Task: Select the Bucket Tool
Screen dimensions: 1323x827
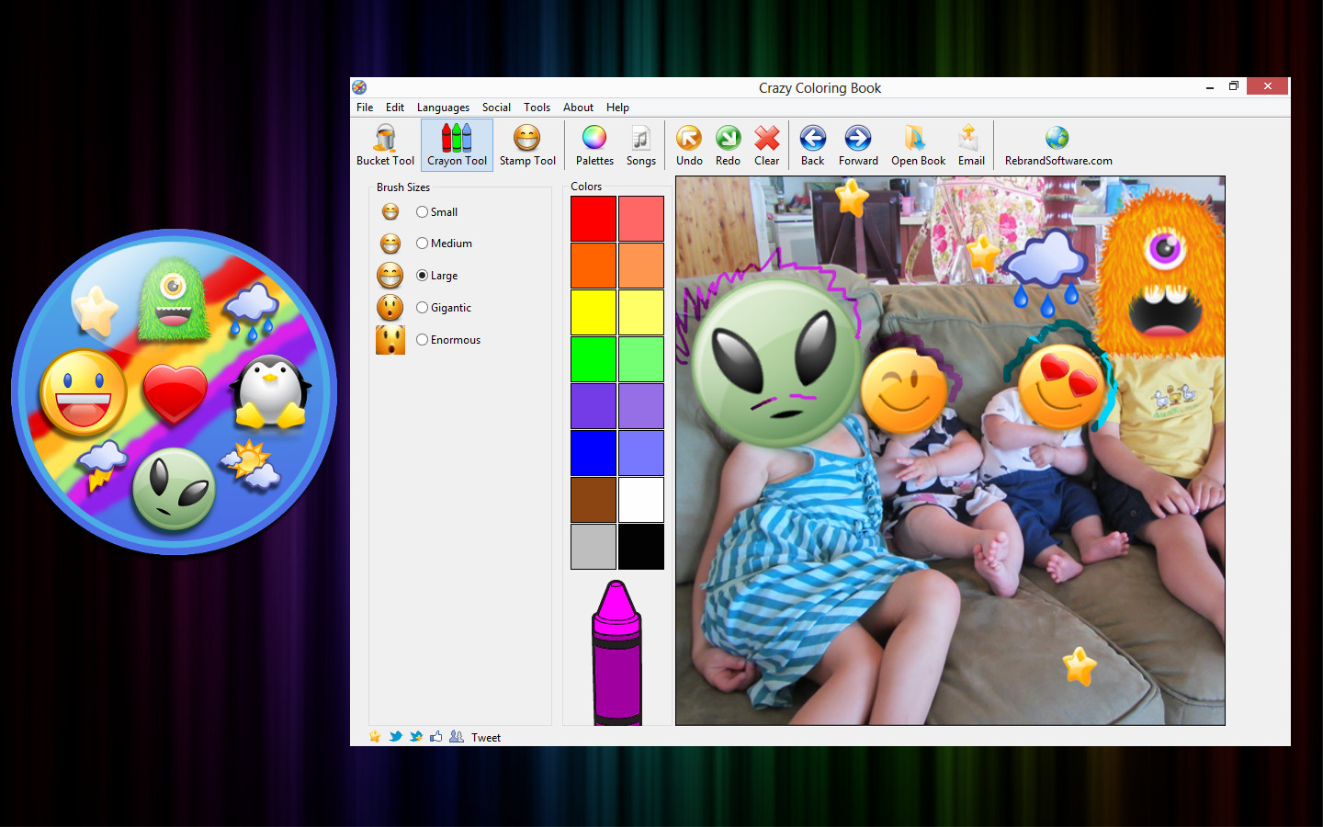Action: pyautogui.click(x=385, y=145)
